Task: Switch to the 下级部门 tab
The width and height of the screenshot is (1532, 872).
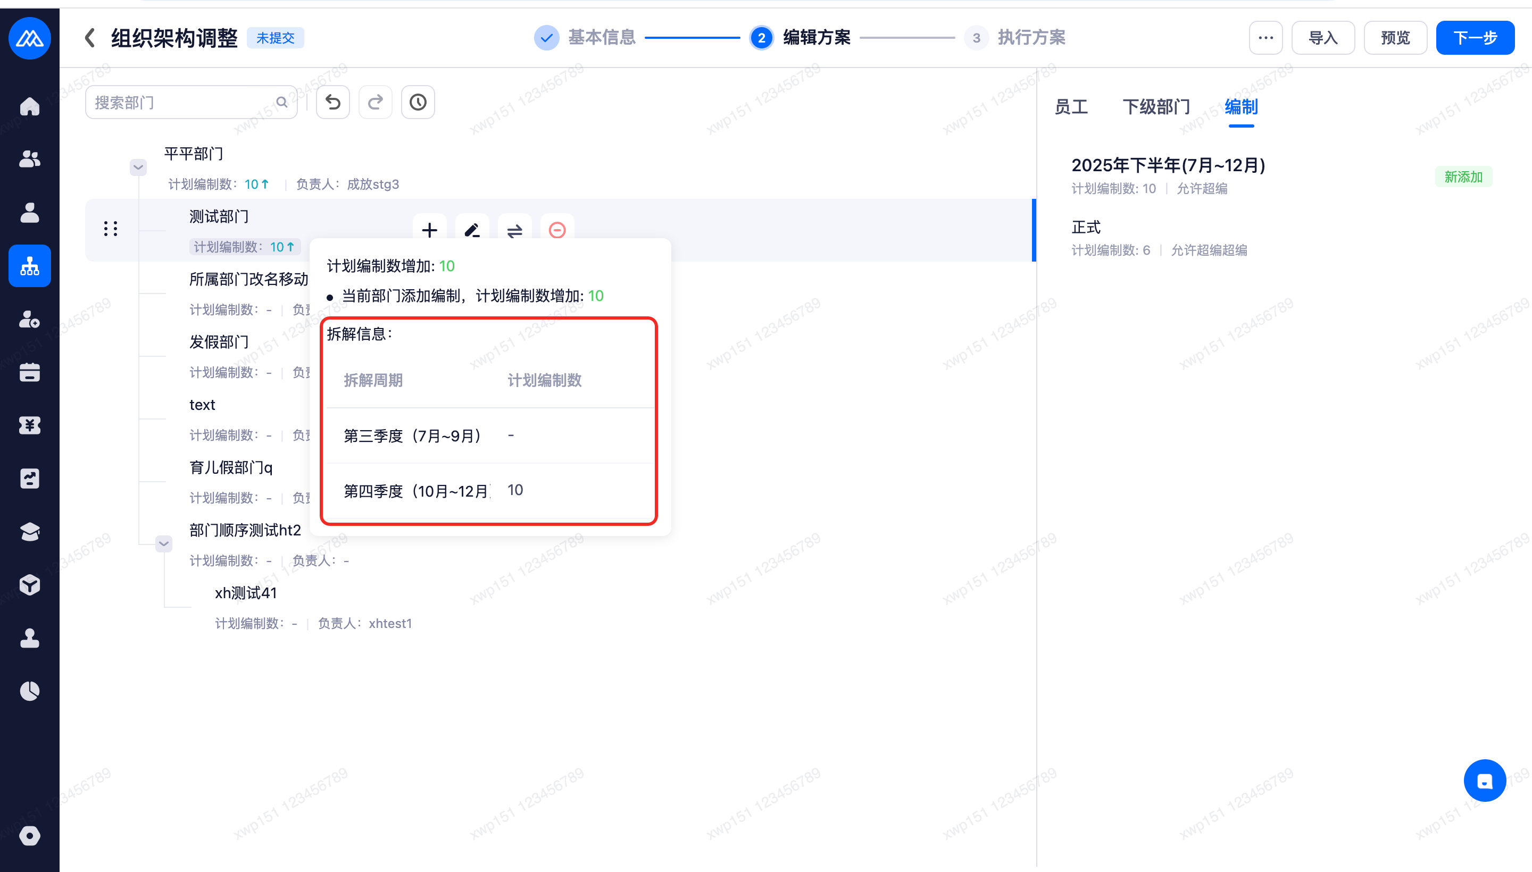Action: [1156, 107]
